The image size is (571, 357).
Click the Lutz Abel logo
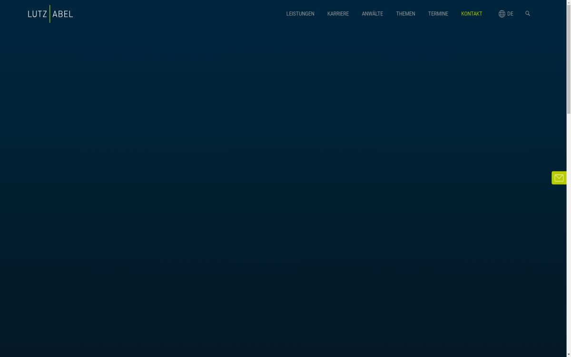(x=50, y=14)
